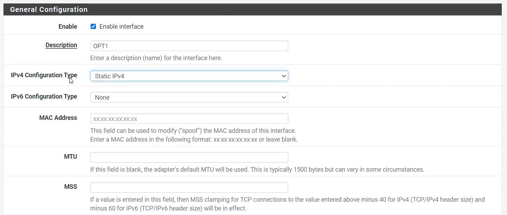Viewport: 507px width, 215px height.
Task: Open the IPv4 Configuration Type dropdown
Action: (x=189, y=76)
